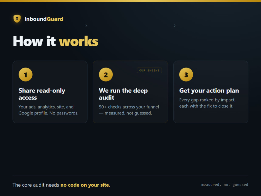The width and height of the screenshot is (261, 196).
Task: Select the 'Get your action plan' title
Action: coord(209,90)
